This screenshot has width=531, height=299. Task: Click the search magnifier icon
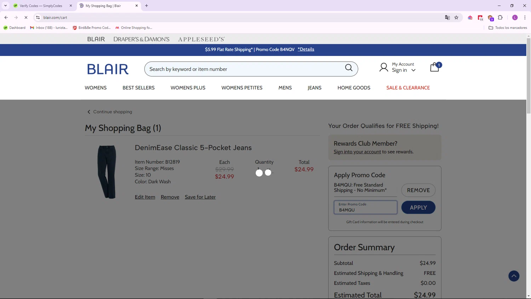click(349, 68)
